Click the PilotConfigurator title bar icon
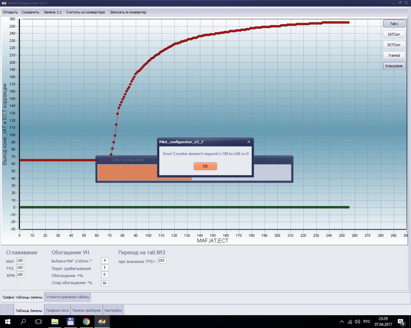Image resolution: width=411 pixels, height=328 pixels. tap(4, 3)
